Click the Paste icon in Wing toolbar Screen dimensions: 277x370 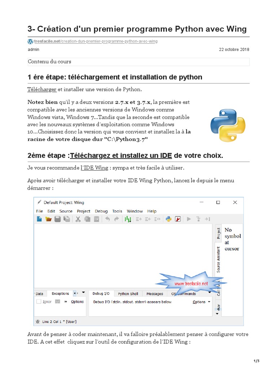point(97,219)
